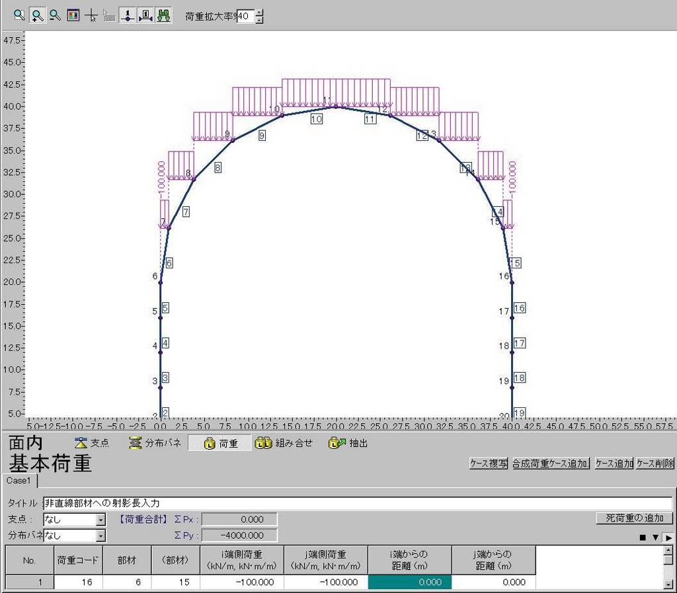Click the 死荷重の追加 button

click(x=634, y=518)
